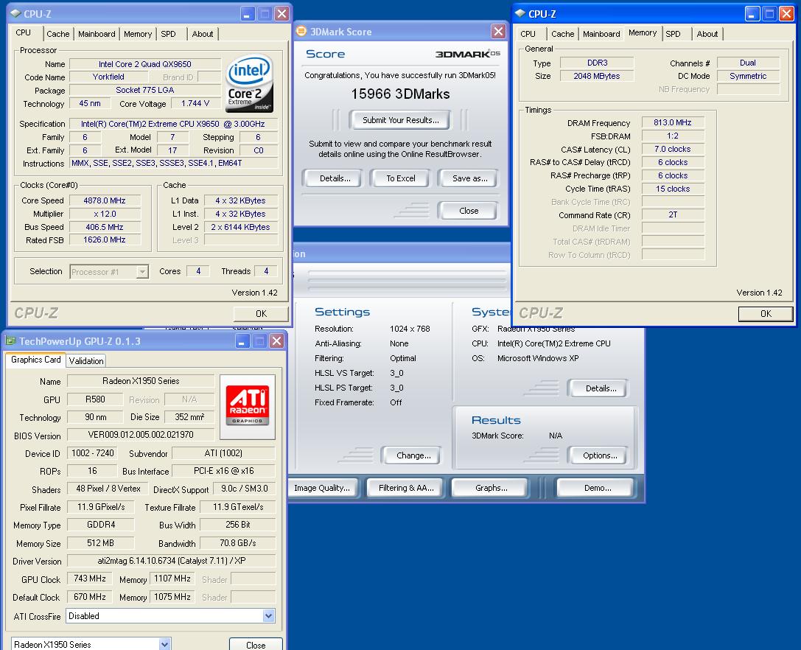Click Core Voltage value 1.744 V
This screenshot has height=650, width=801.
point(195,103)
